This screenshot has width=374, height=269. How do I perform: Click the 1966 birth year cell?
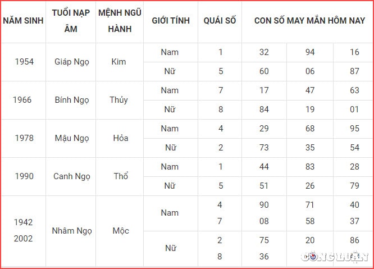[x=22, y=100]
